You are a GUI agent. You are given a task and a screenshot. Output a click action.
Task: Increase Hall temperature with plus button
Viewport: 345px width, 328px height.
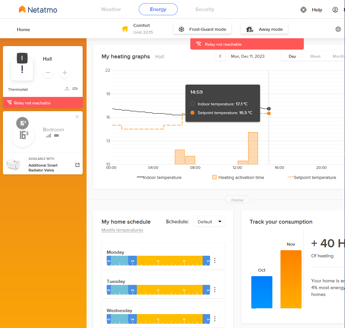coord(65,73)
